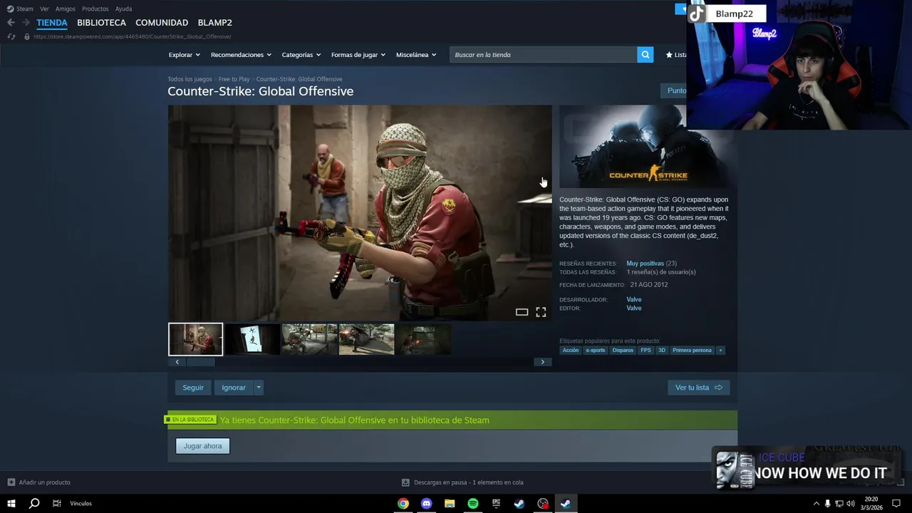The image size is (912, 513).
Task: Open Epic Games Launcher from the taskbar
Action: (x=496, y=504)
